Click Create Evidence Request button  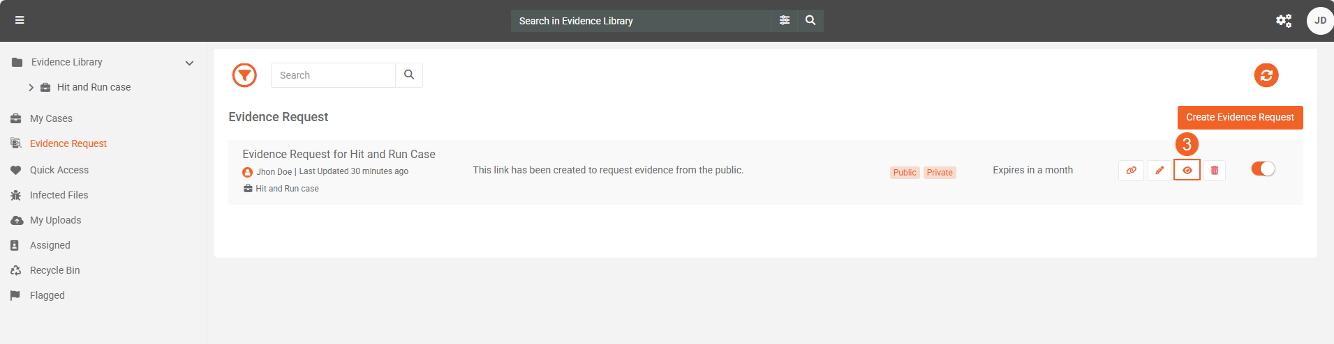click(x=1240, y=118)
